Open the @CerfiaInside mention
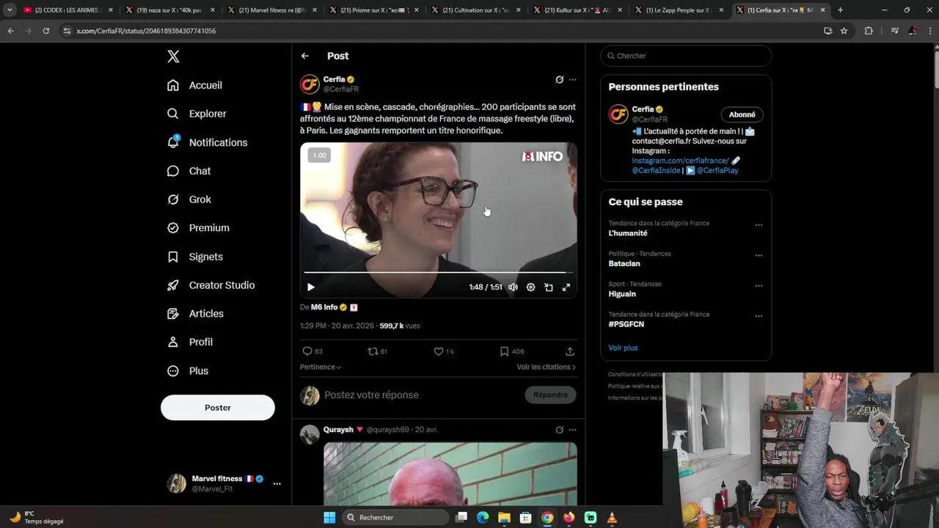The width and height of the screenshot is (939, 528). [656, 170]
